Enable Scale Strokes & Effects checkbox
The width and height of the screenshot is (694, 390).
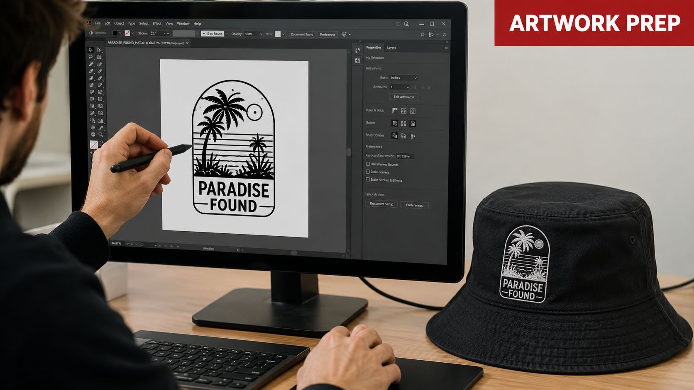tap(368, 179)
